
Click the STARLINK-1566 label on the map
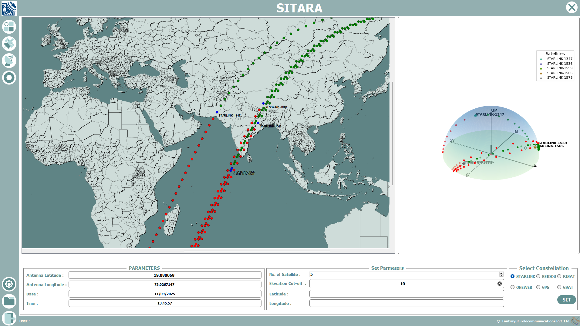(x=271, y=127)
